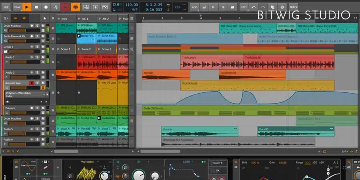This screenshot has height=180, width=360.
Task: Toggle arranger loop button
Action: click(x=177, y=7)
